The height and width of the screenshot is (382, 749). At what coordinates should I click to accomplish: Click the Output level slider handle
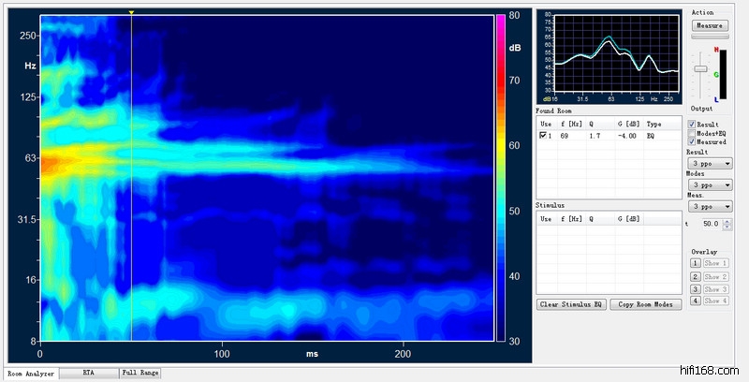point(699,69)
